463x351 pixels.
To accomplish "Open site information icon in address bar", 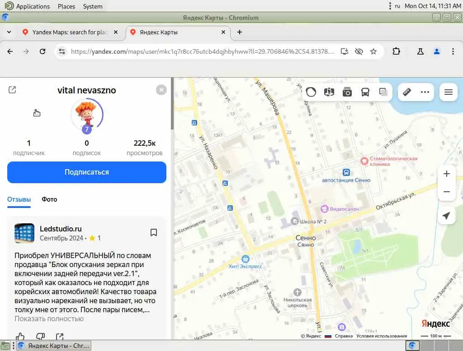I will 61,51.
